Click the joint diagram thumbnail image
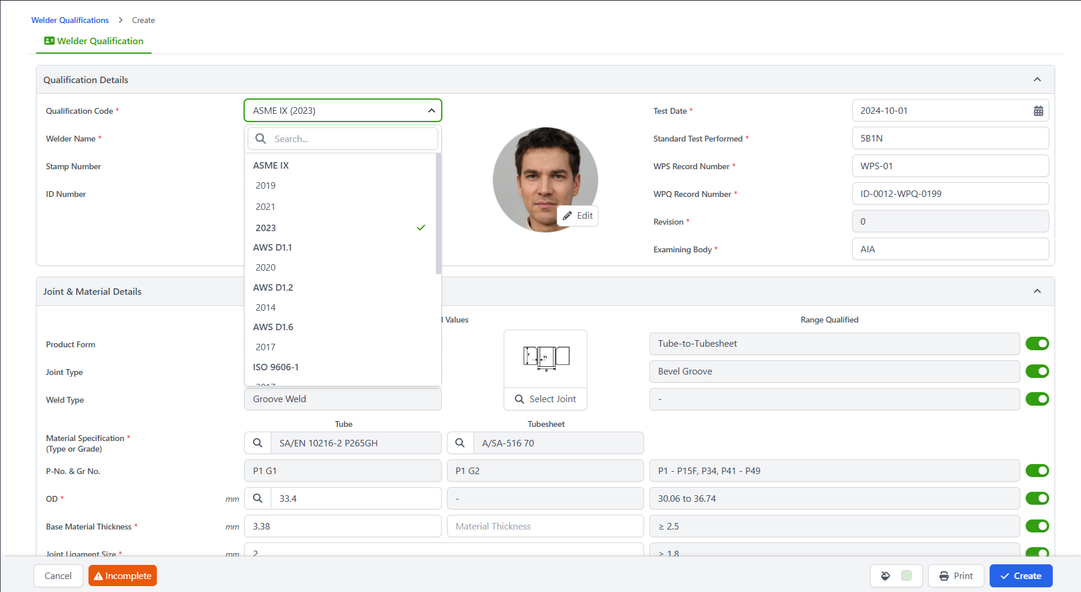Viewport: 1081px width, 592px height. (546, 357)
